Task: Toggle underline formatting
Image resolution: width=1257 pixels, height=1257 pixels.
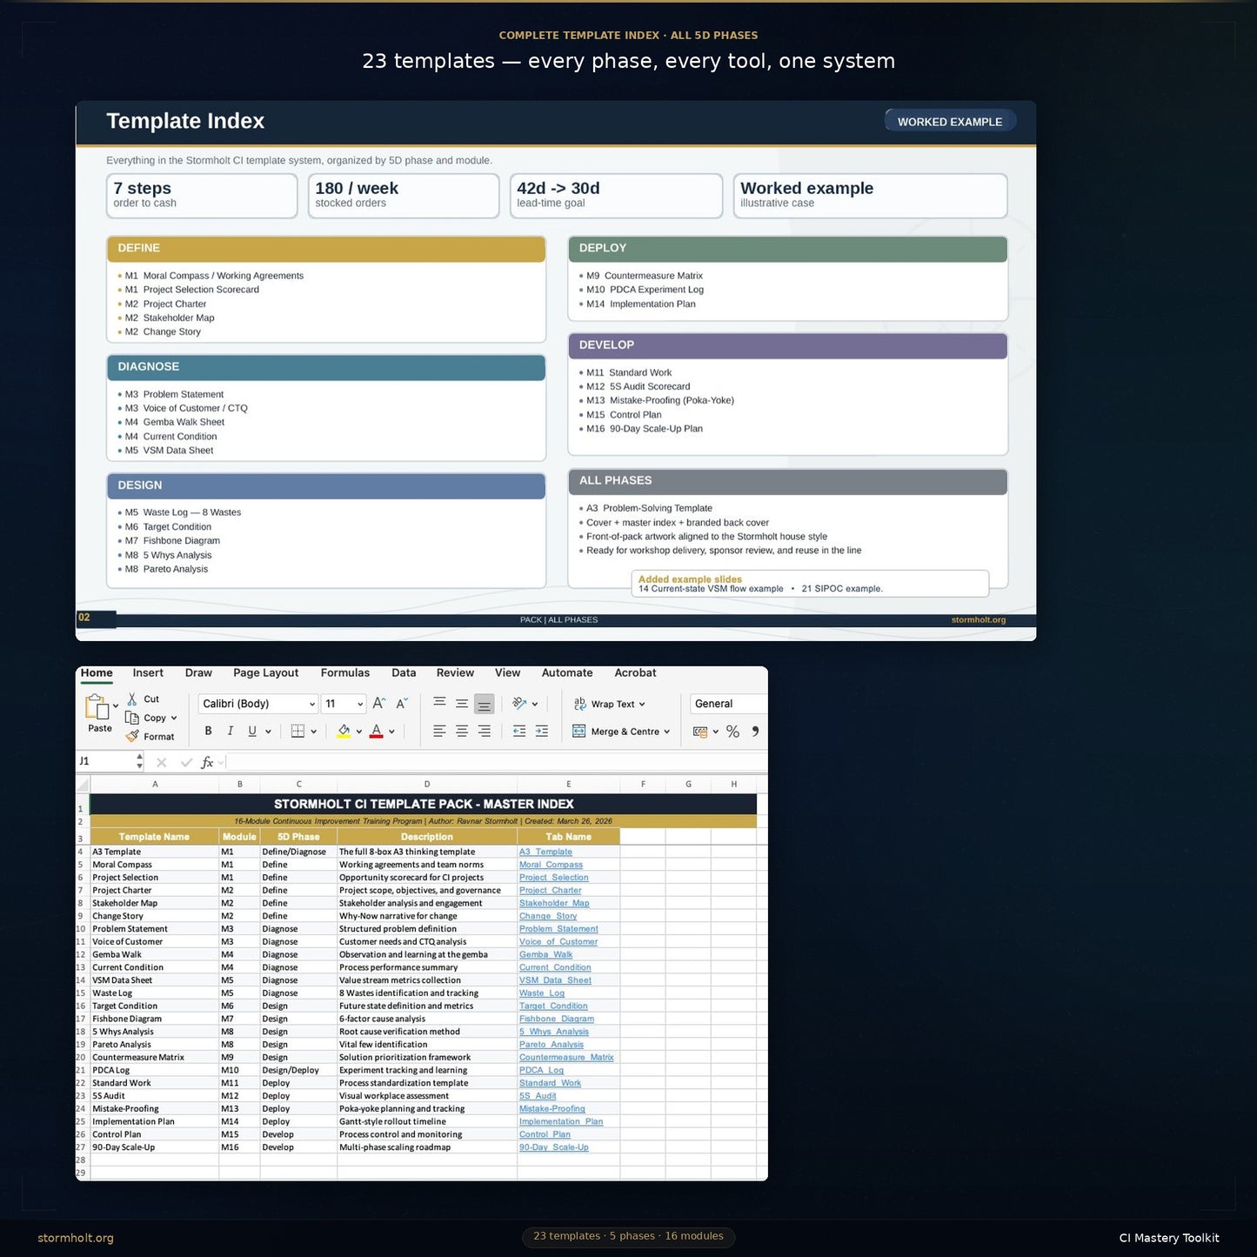Action: (251, 731)
